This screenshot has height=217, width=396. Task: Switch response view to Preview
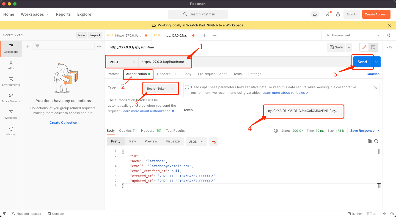[151, 141]
